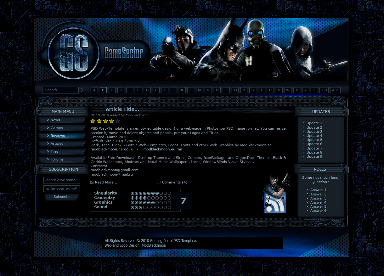This screenshot has width=384, height=276.
Task: Click the Comments speech bubble icon
Action: tap(159, 182)
